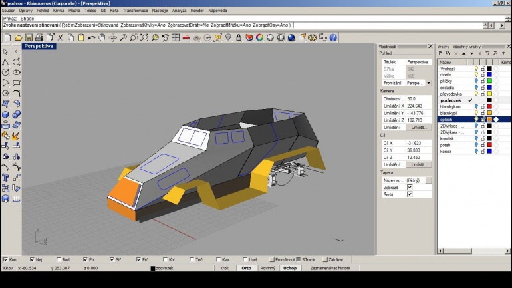512x288 pixels.
Task: Enable the Teč object snap
Action: pyautogui.click(x=192, y=259)
